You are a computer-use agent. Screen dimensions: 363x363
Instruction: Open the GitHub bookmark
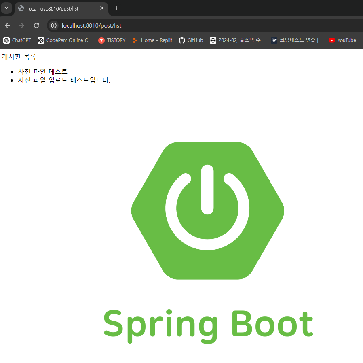coord(191,40)
